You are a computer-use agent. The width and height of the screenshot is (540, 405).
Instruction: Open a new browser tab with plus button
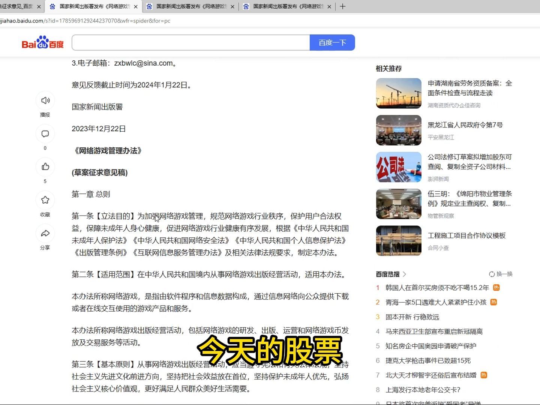point(342,6)
